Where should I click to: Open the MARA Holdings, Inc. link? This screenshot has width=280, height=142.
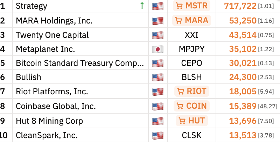pos(54,21)
